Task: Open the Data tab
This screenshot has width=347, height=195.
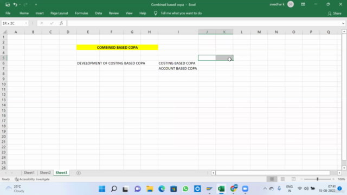Action: point(99,13)
